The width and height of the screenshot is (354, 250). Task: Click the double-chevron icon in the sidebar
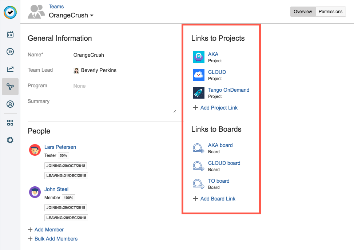(10, 52)
